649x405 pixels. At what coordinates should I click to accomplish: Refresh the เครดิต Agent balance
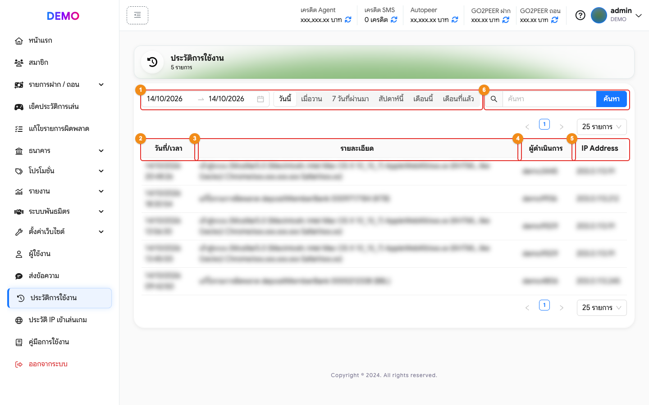click(348, 20)
